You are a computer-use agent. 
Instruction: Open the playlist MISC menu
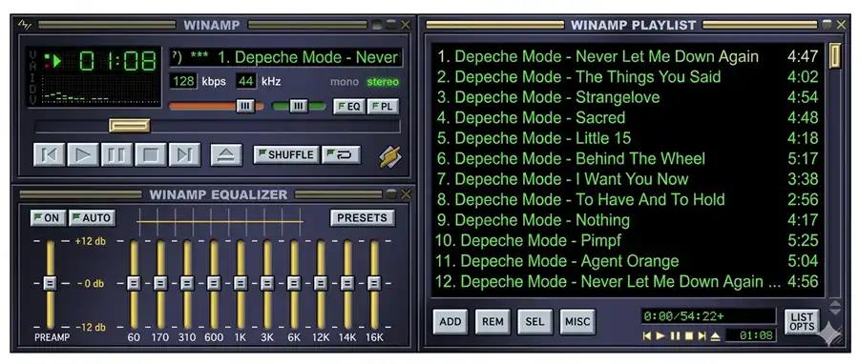click(577, 321)
